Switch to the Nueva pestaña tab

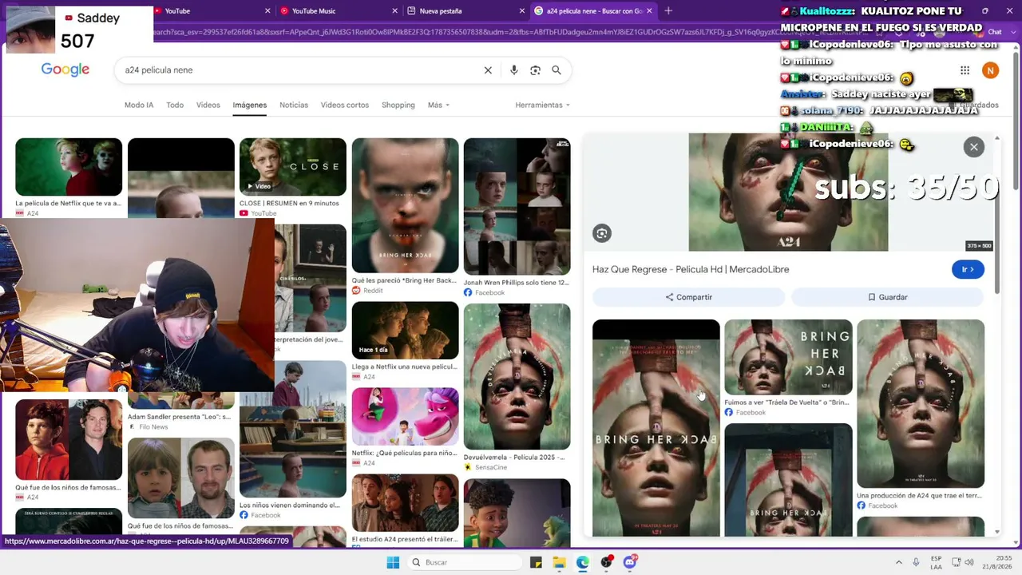[465, 11]
